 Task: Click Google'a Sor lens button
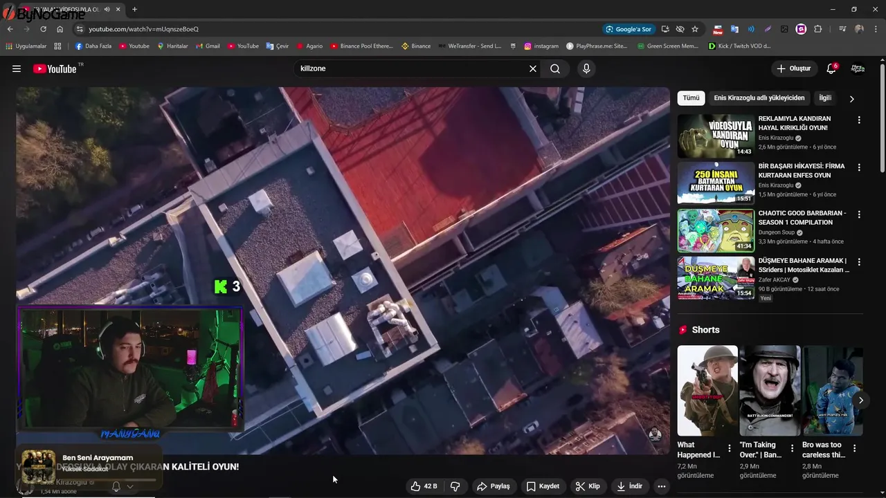(x=629, y=29)
